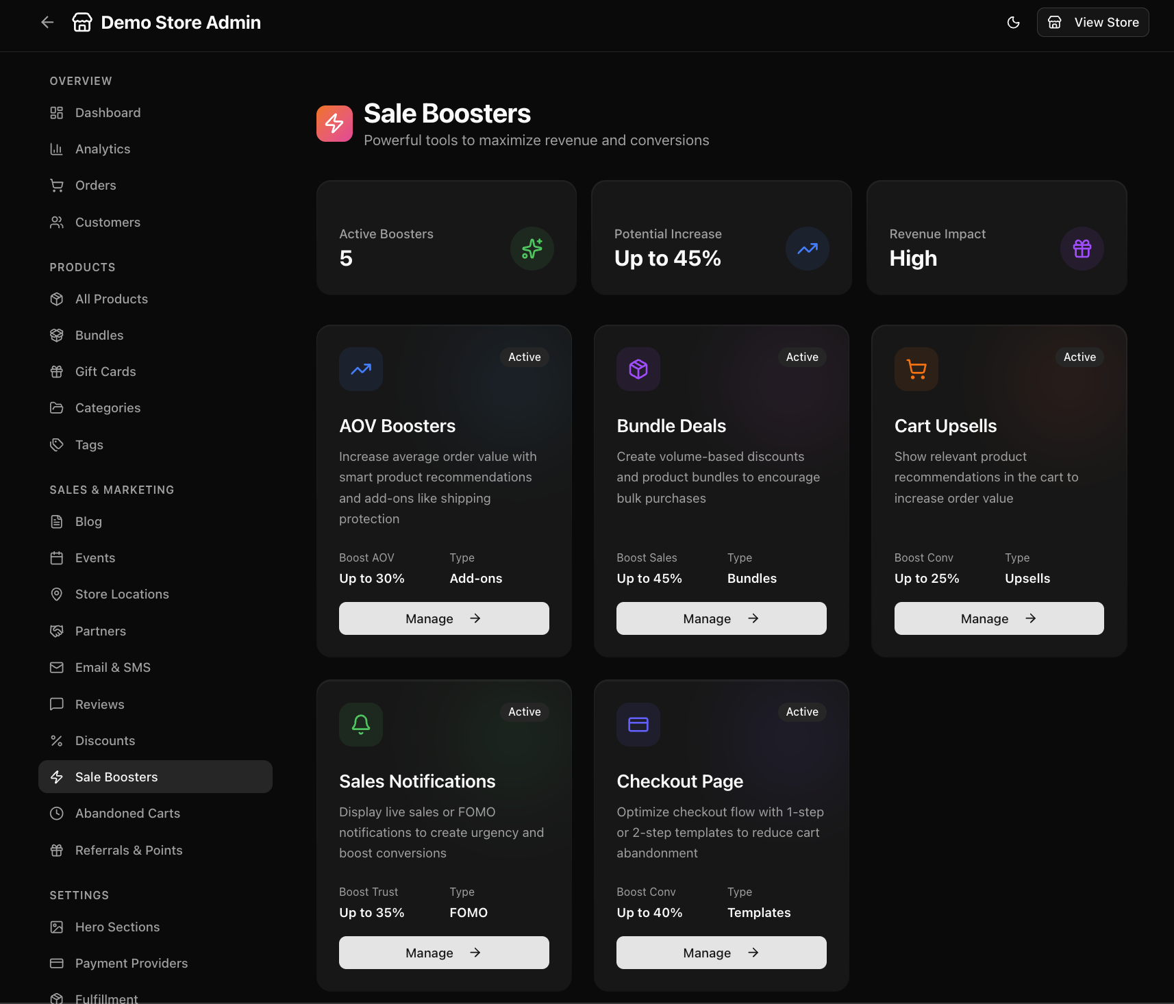1174x1004 pixels.
Task: Click Manage on the Checkout Page card
Action: tap(721, 952)
